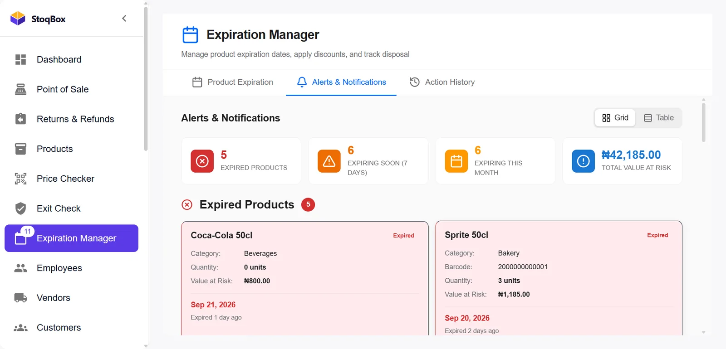Click the sidebar vertical scrollbar
Viewport: 726px width, 349px height.
(x=146, y=79)
